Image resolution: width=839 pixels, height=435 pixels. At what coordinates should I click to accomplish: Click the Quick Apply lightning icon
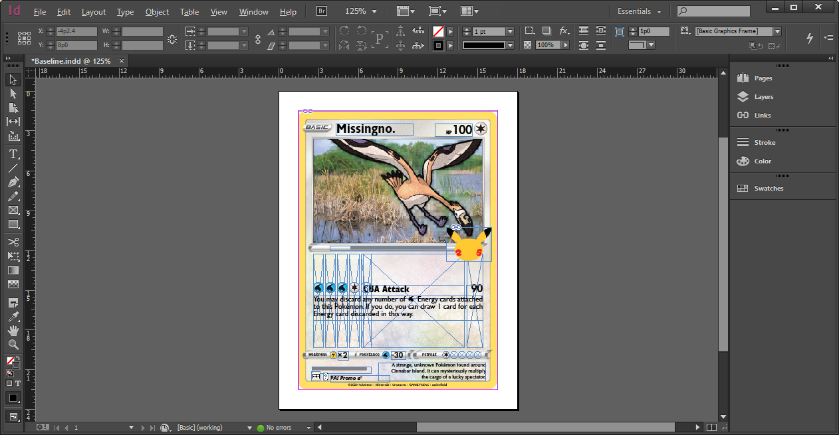pos(810,38)
